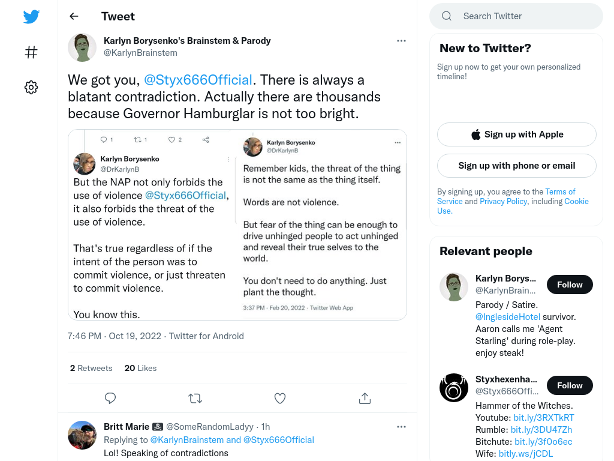Follow the Styxhexenhammer account
This screenshot has height=461, width=614.
point(570,385)
